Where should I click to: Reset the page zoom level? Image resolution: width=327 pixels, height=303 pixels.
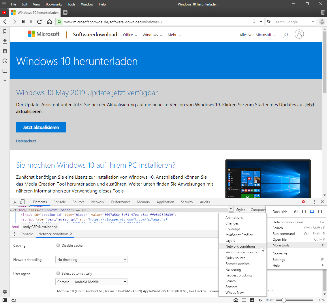270,300
